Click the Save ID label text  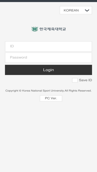(x=85, y=80)
